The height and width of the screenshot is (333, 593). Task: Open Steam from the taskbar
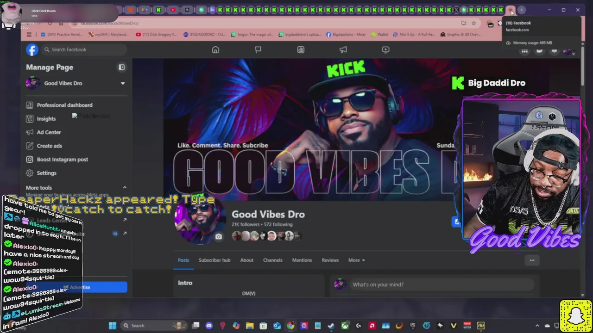coord(331,326)
